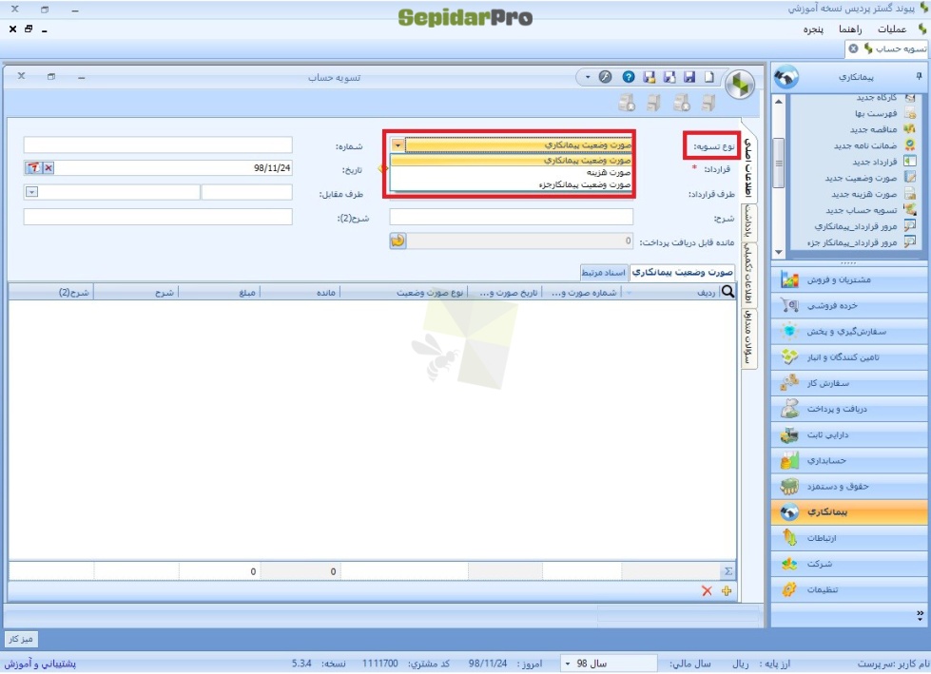Viewport: 931px width, 674px height.
Task: Open help via blue question mark icon
Action: (x=629, y=77)
